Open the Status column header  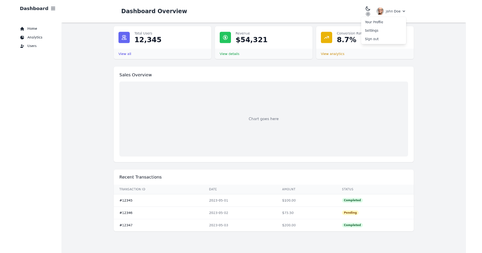(347, 189)
